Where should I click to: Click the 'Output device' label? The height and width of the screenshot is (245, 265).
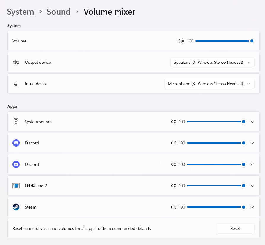pyautogui.click(x=38, y=62)
